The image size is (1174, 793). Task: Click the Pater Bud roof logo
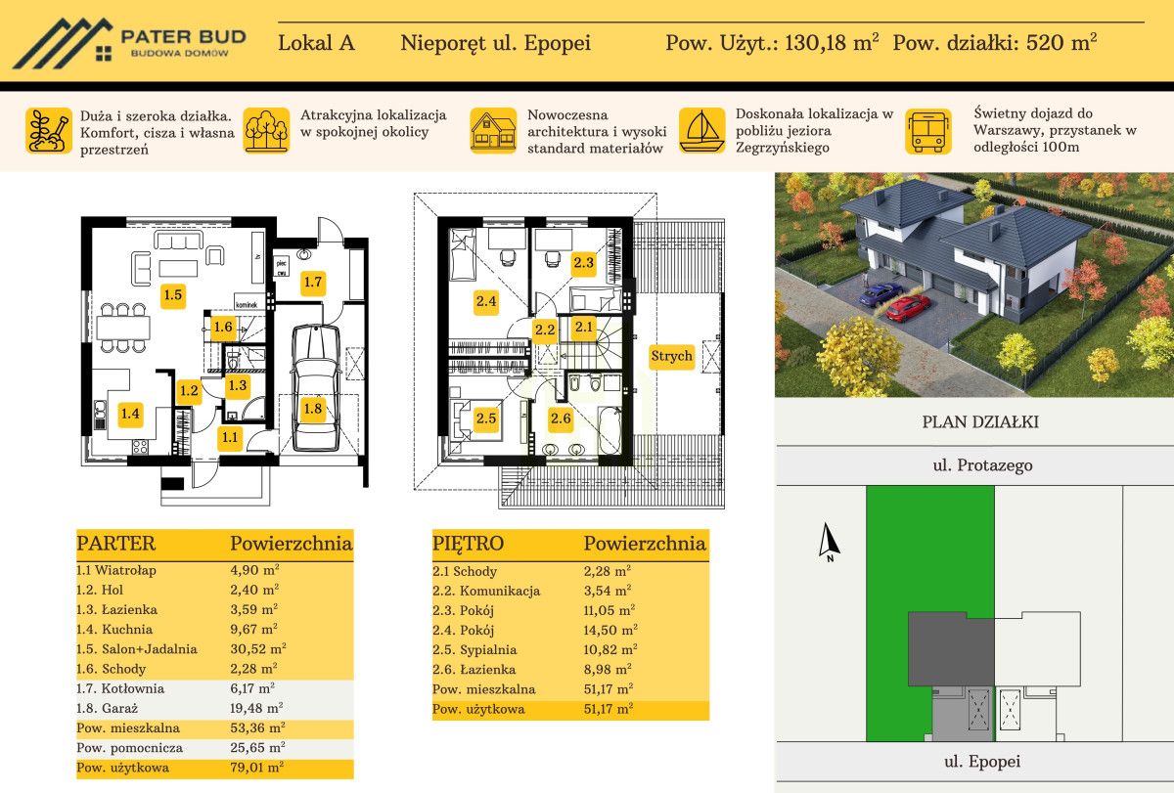pos(64,42)
